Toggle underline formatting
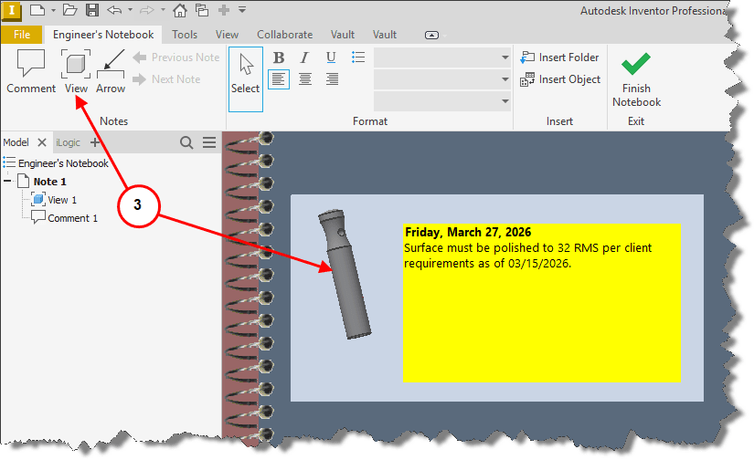 click(x=331, y=57)
